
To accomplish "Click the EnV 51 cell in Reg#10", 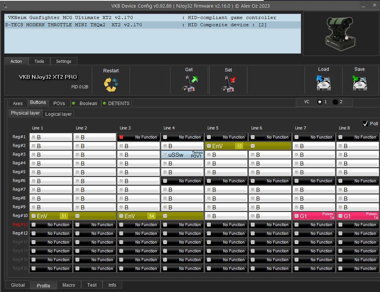I will (73, 216).
